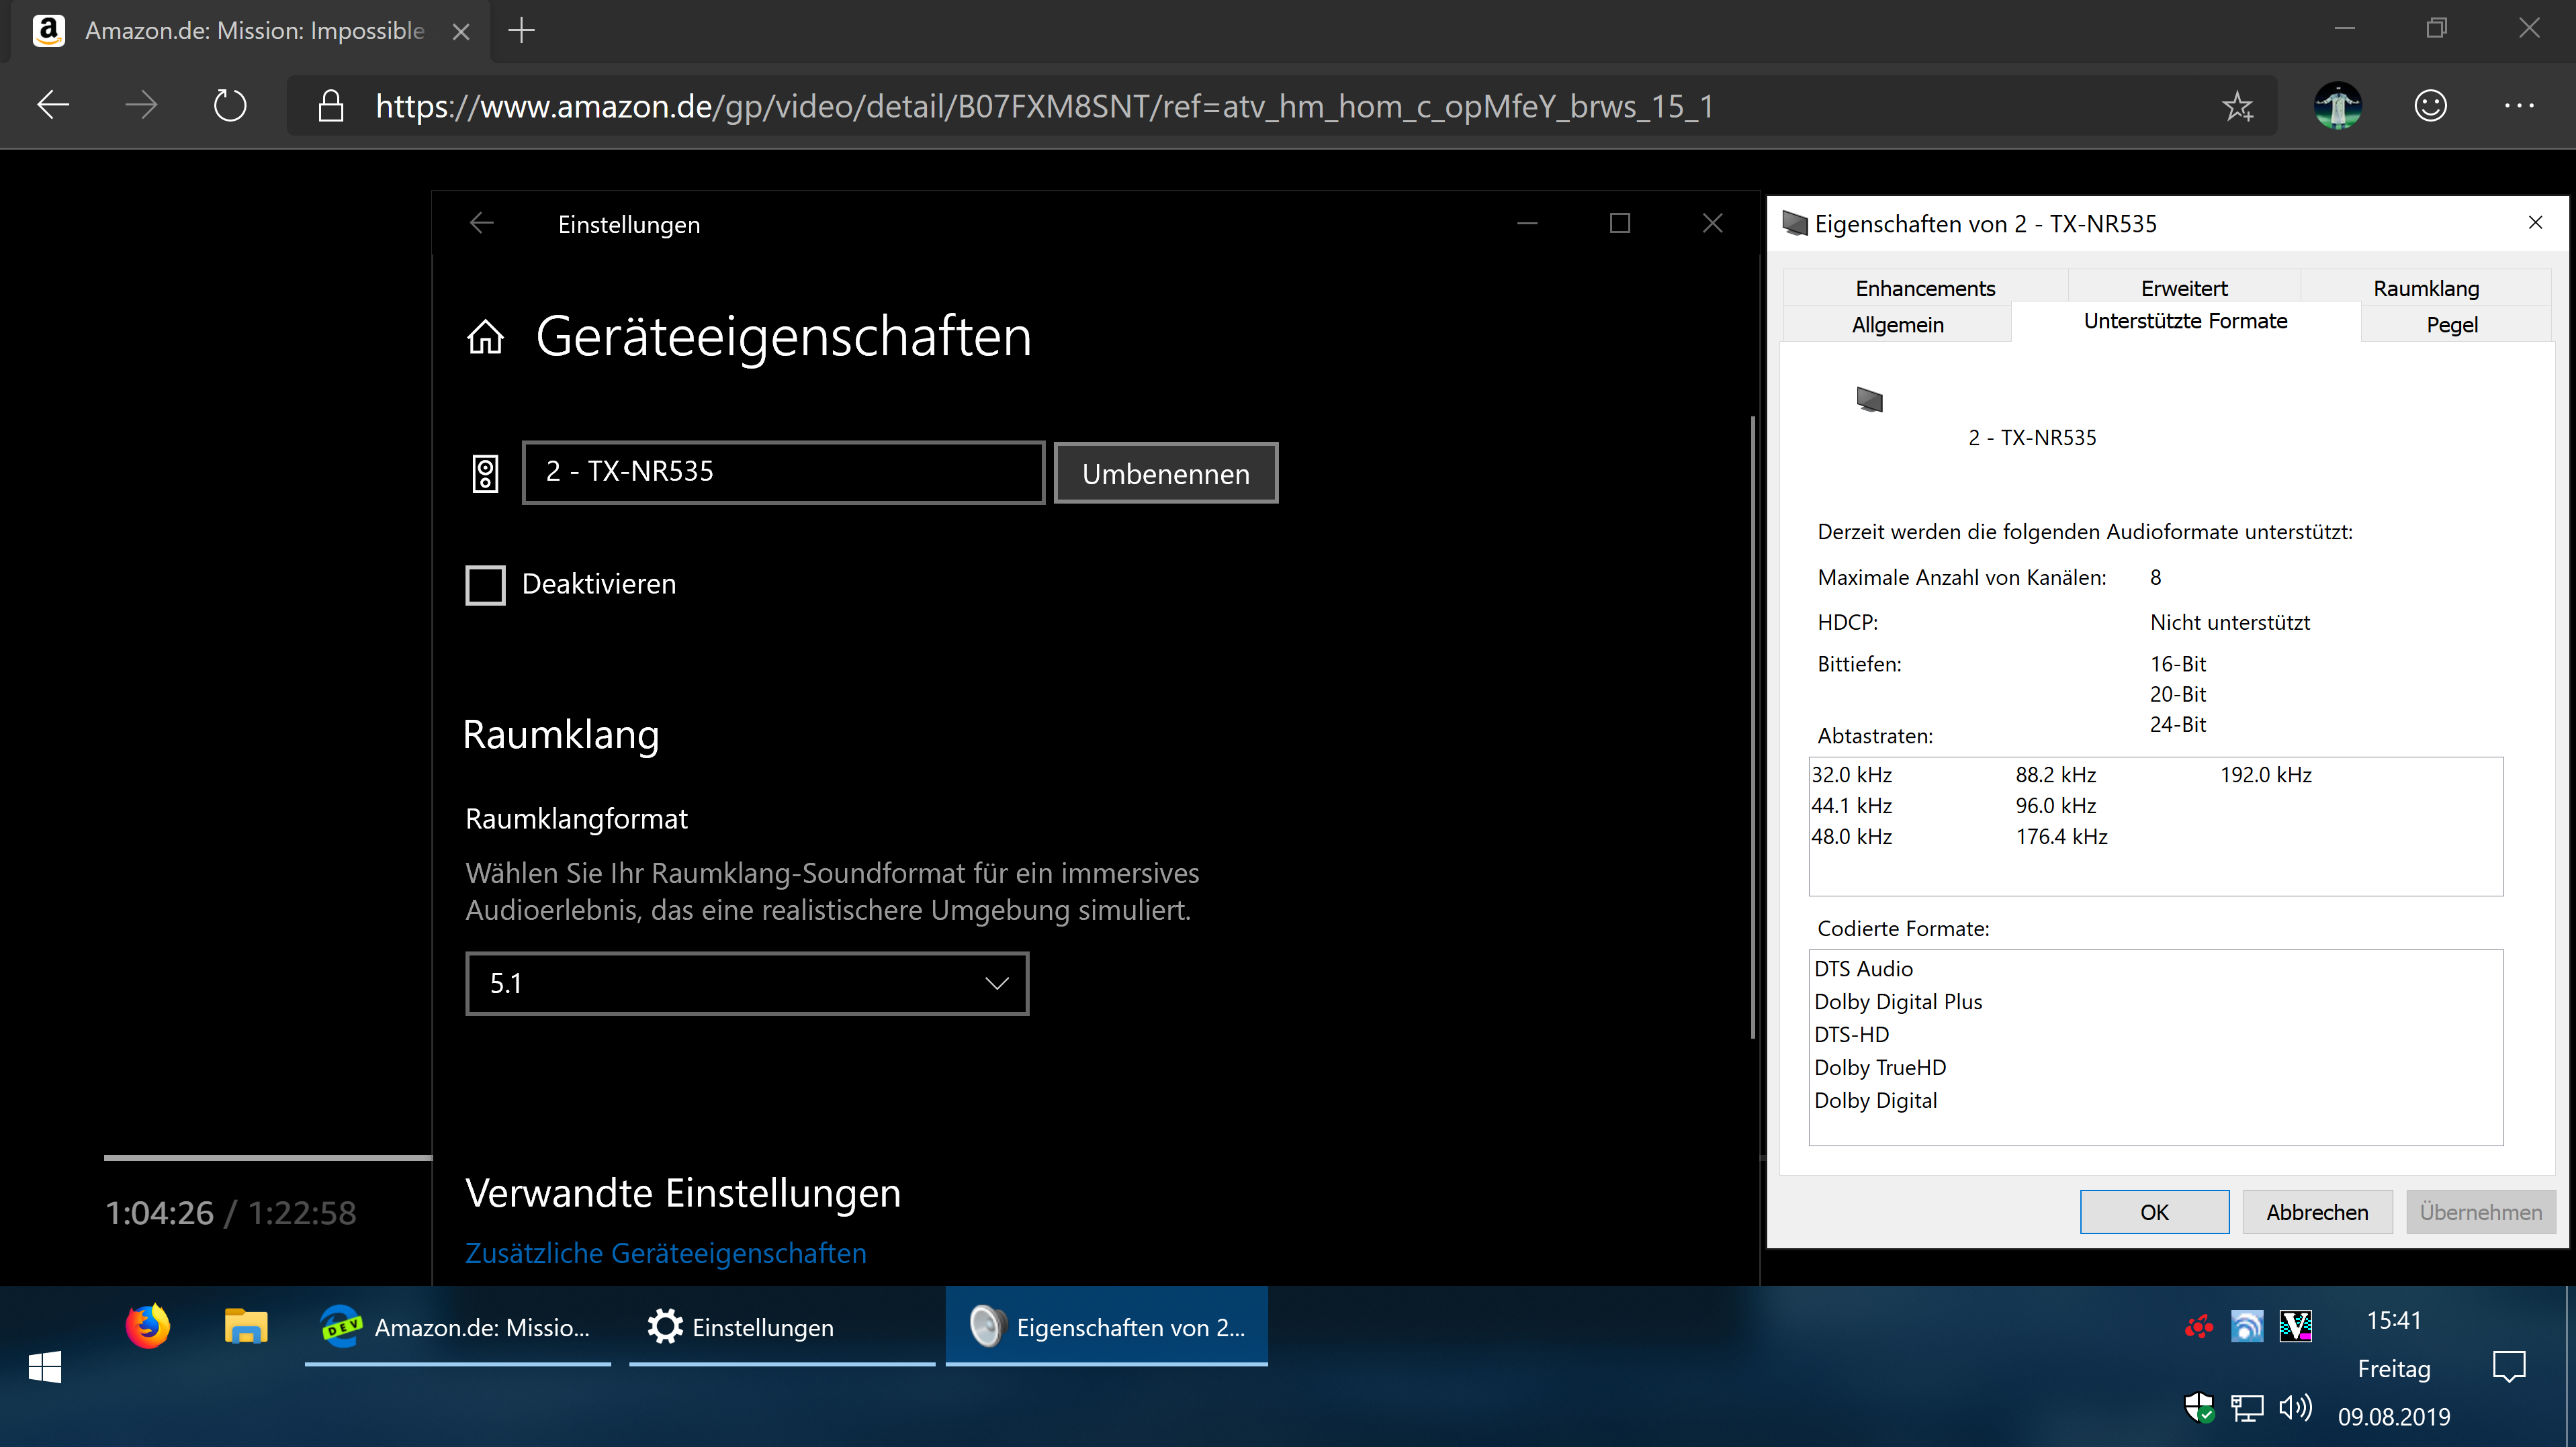Select the Unterstützte Formate tab
The height and width of the screenshot is (1447, 2576).
coord(2185,321)
